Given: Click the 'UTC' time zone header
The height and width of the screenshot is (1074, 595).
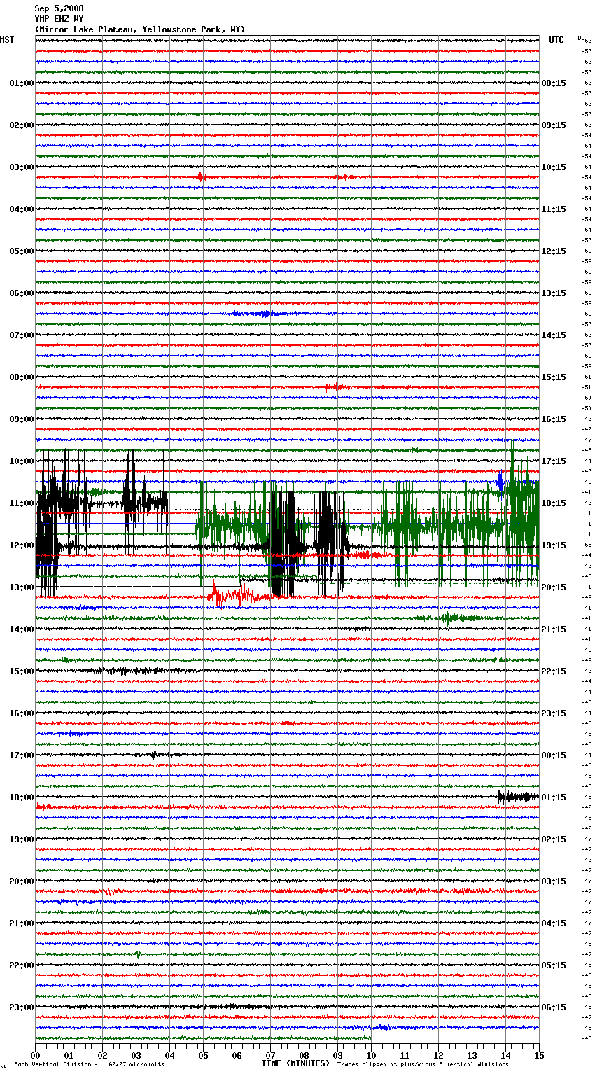Looking at the screenshot, I should pos(556,40).
